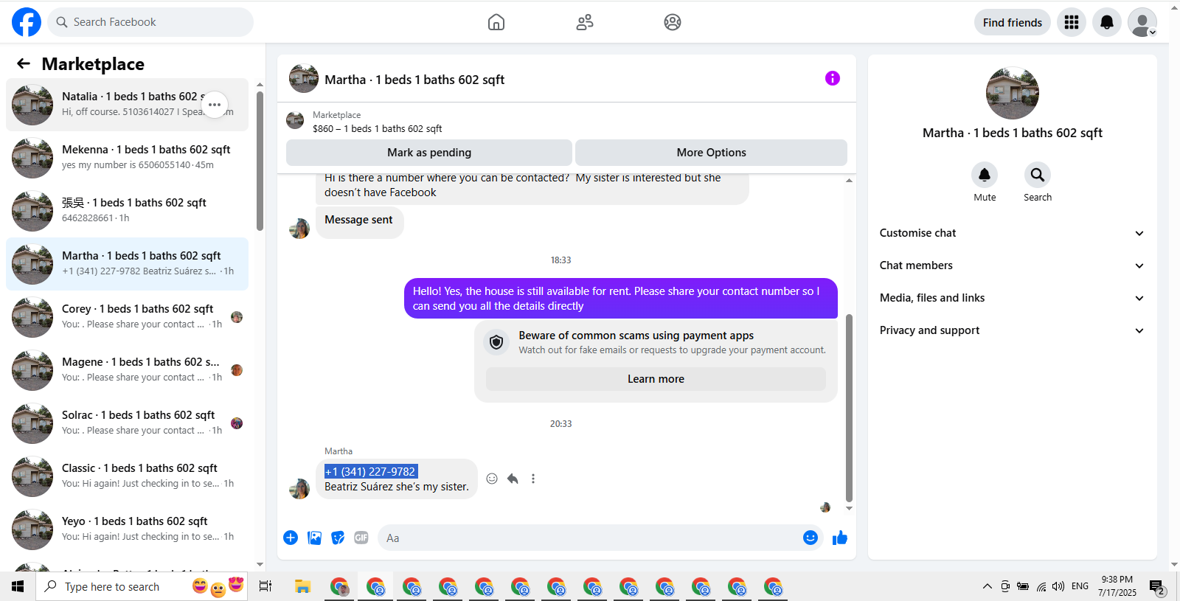Open Magene's conversation
This screenshot has width=1180, height=601.
pyautogui.click(x=127, y=370)
